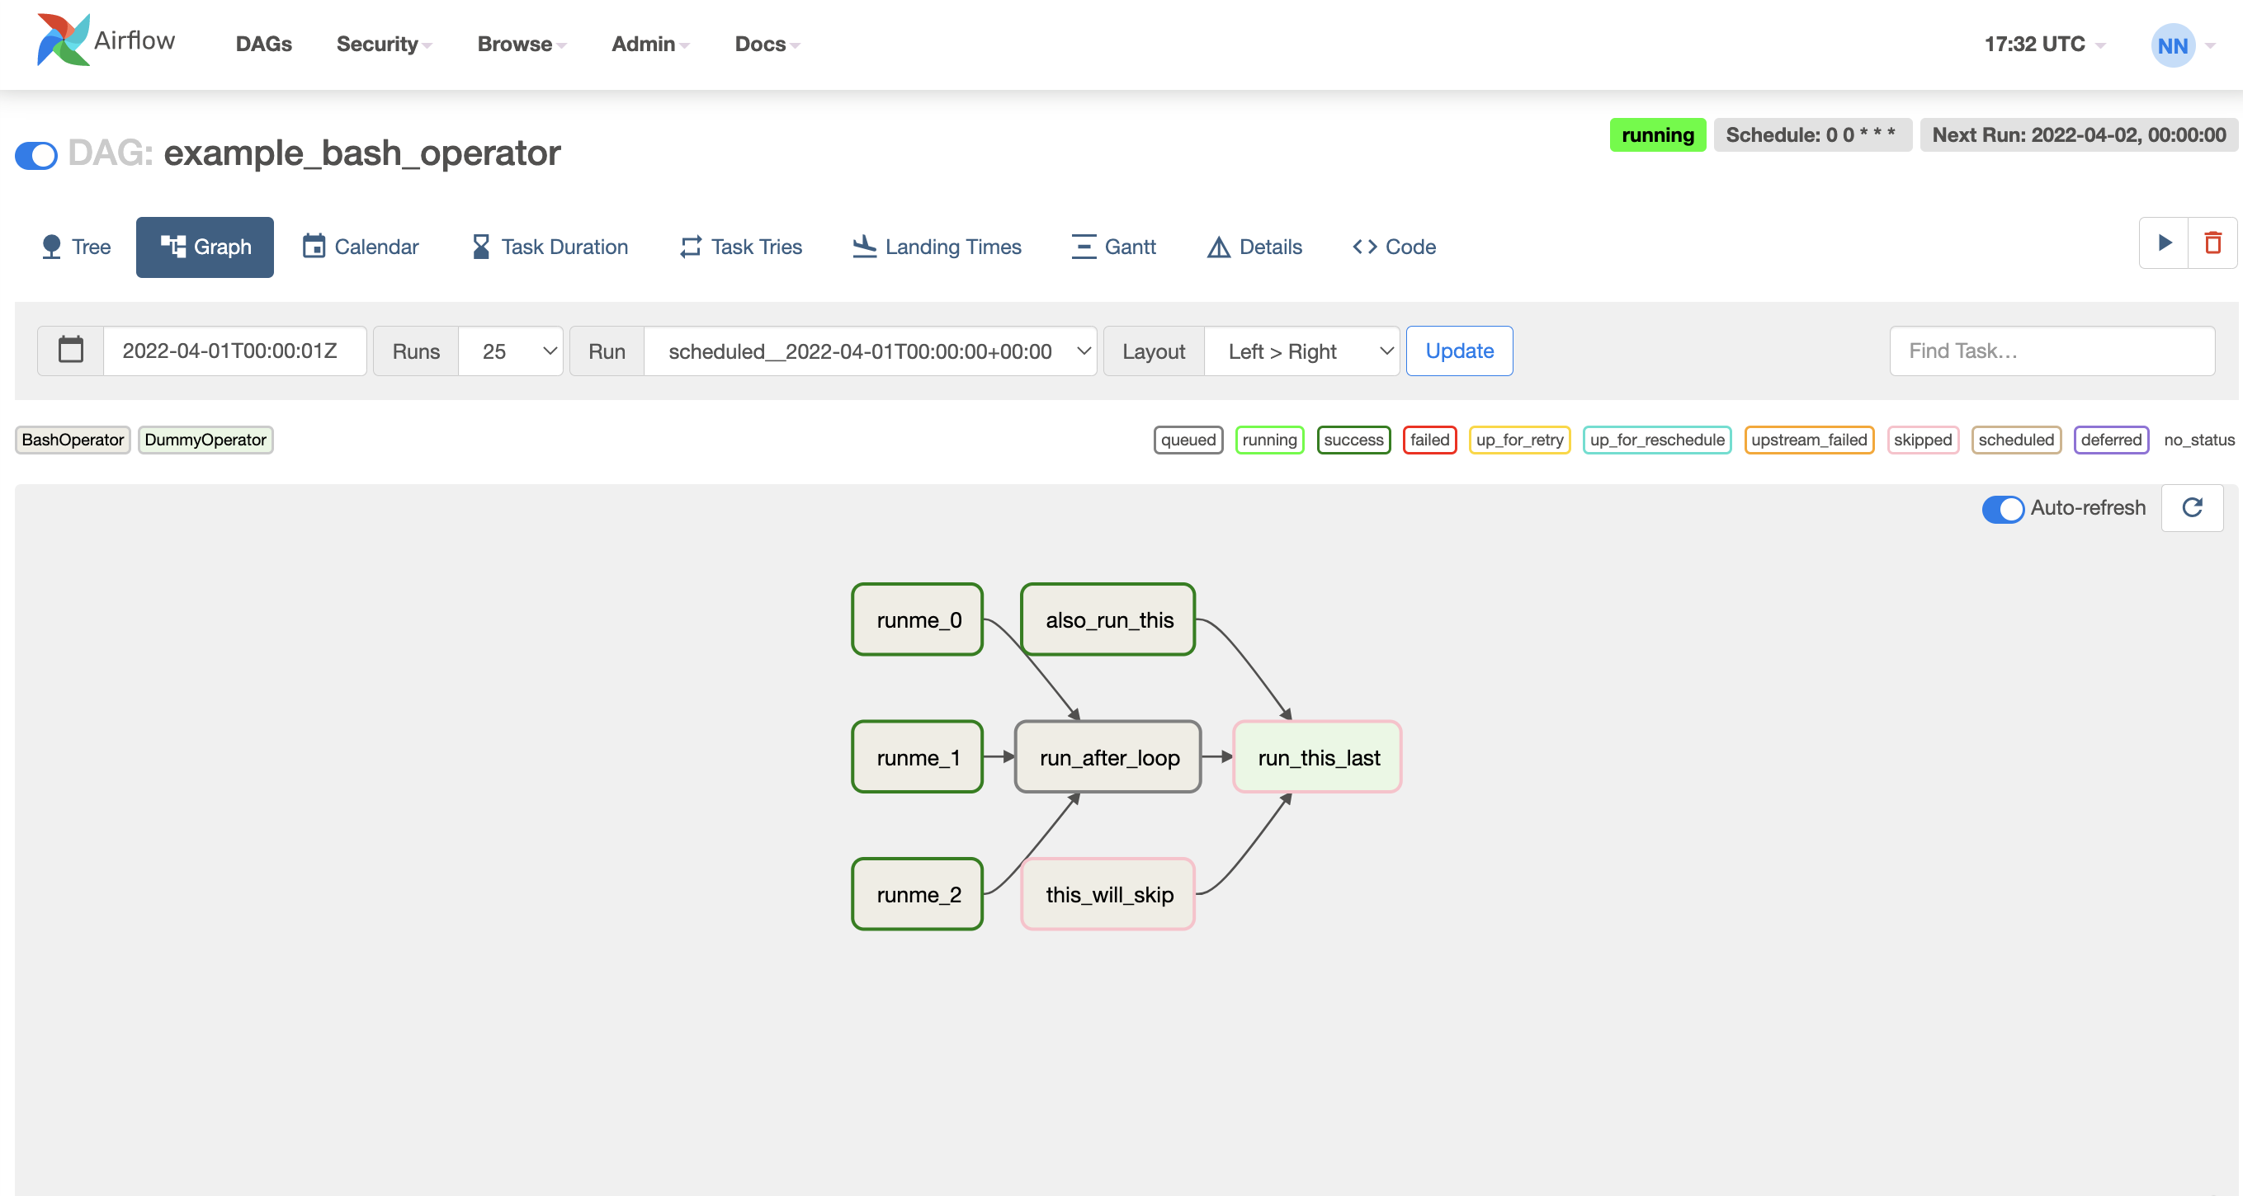This screenshot has width=2243, height=1196.
Task: Open the Details tab
Action: click(x=1254, y=247)
